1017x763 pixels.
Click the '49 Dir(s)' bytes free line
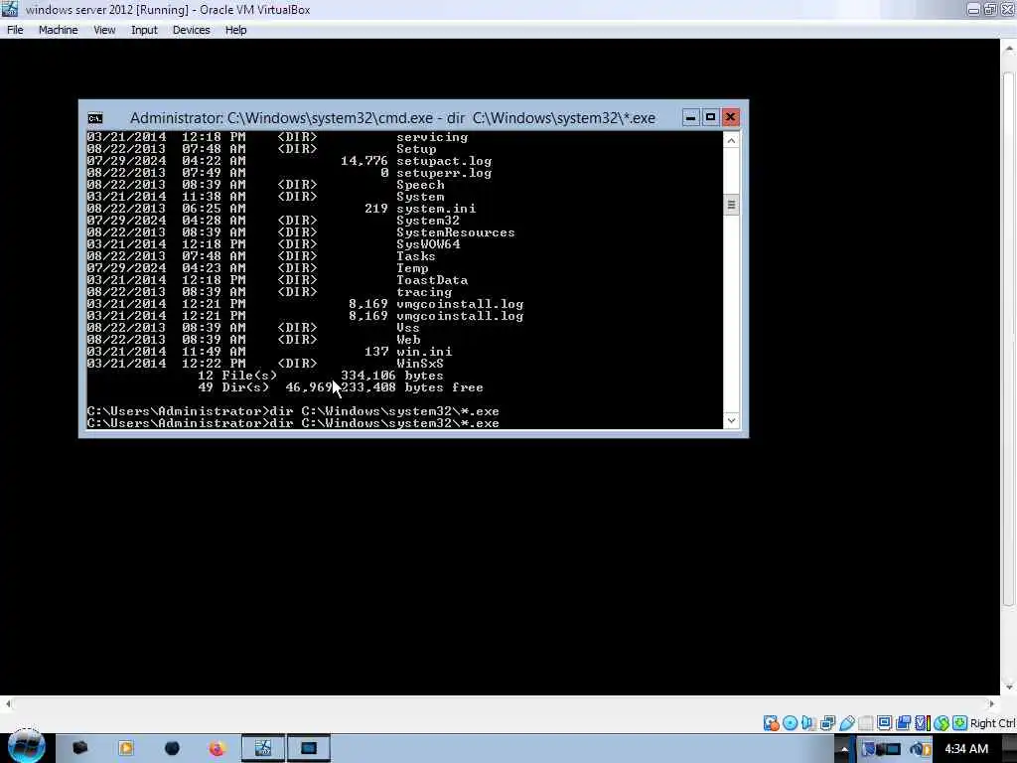[341, 387]
